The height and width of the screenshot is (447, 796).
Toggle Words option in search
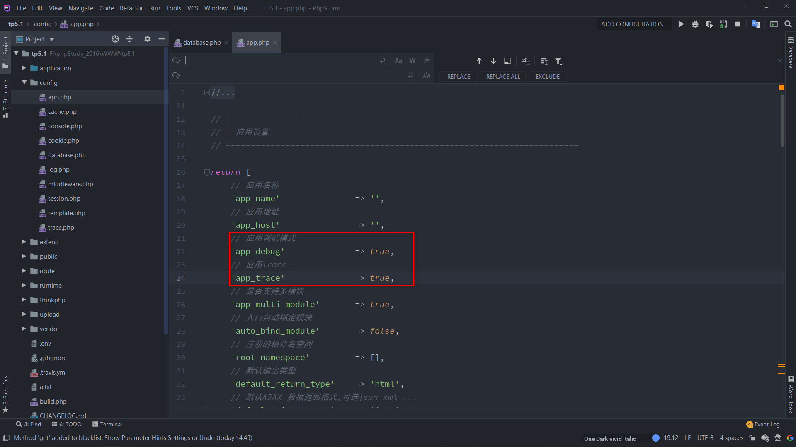point(413,61)
